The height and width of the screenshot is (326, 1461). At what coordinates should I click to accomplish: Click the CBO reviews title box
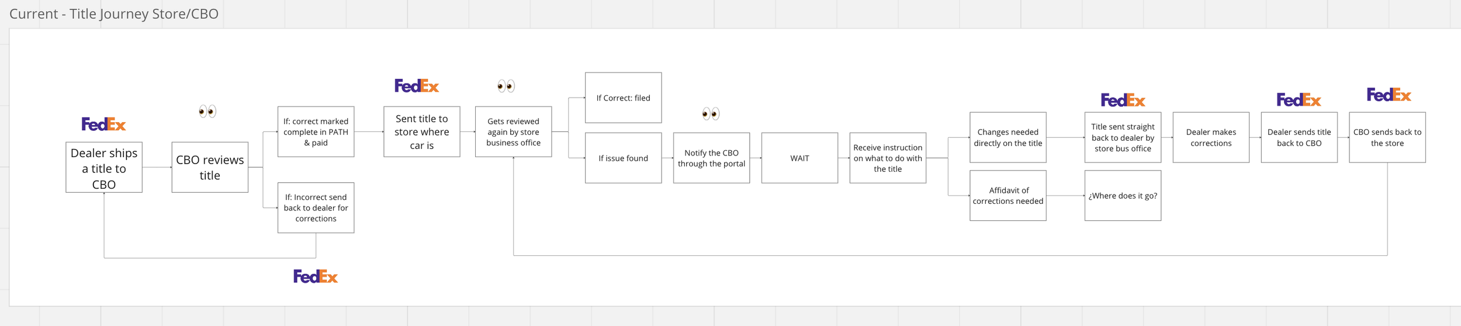210,168
